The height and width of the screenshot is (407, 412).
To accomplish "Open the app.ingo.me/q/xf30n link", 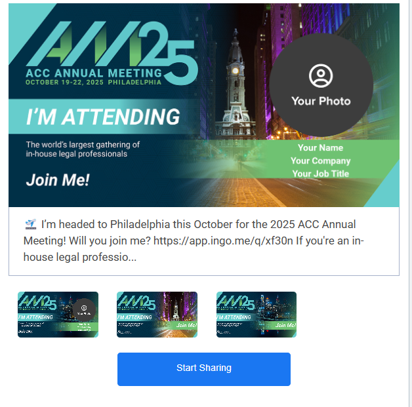I will 223,241.
